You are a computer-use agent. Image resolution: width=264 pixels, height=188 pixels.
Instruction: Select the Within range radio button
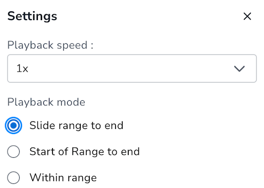click(14, 177)
